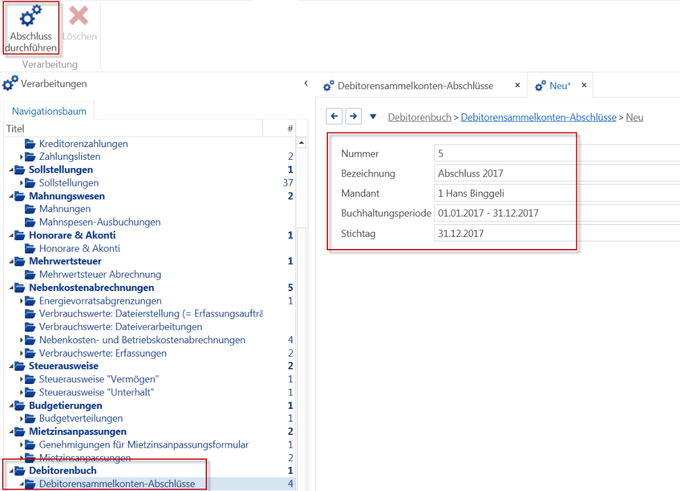Image resolution: width=680 pixels, height=491 pixels.
Task: Select the Kreditorenzahlungen folder icon
Action: [30, 143]
